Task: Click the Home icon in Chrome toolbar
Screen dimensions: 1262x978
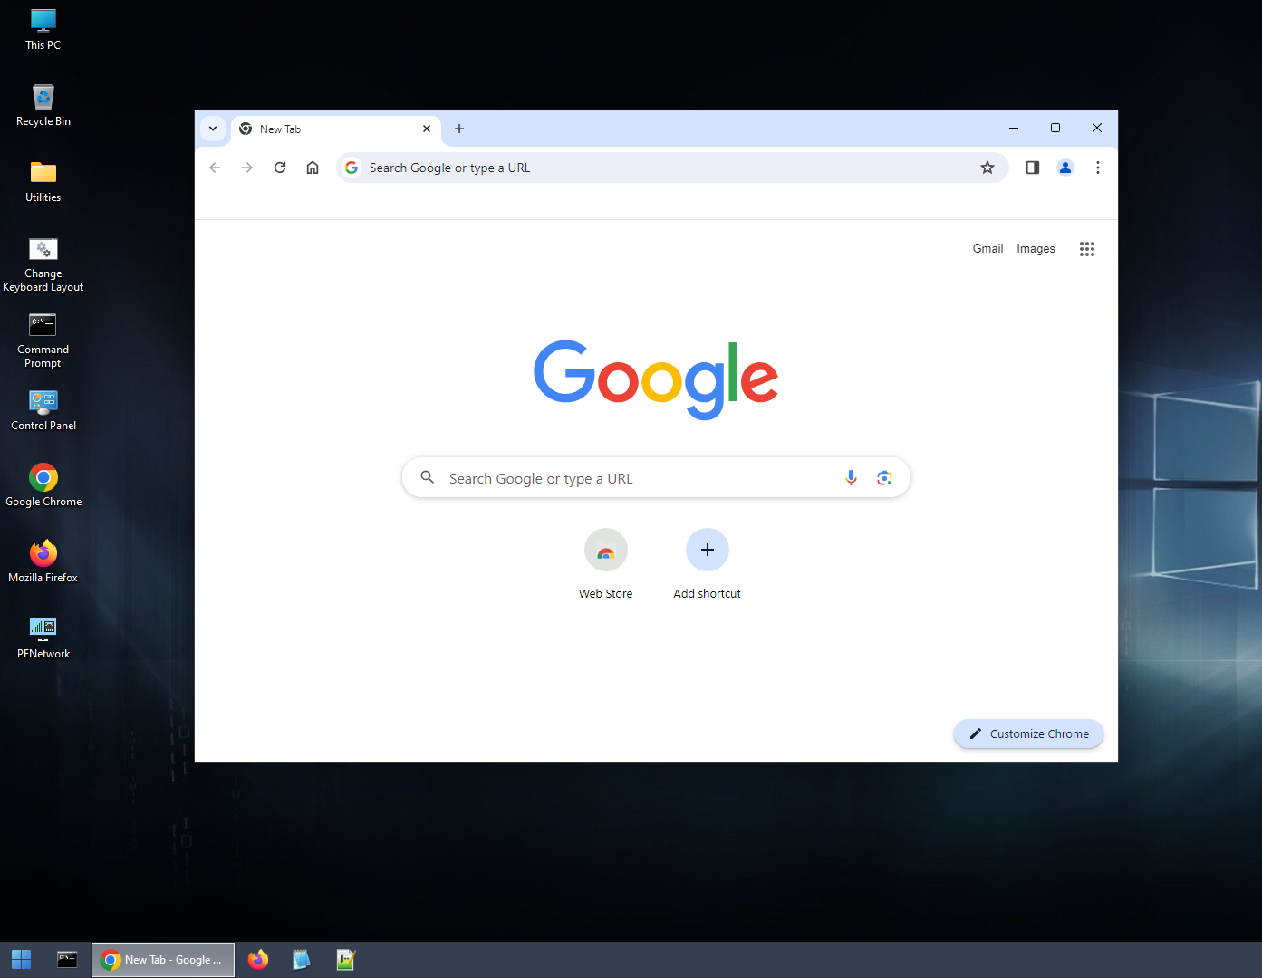Action: pyautogui.click(x=313, y=168)
